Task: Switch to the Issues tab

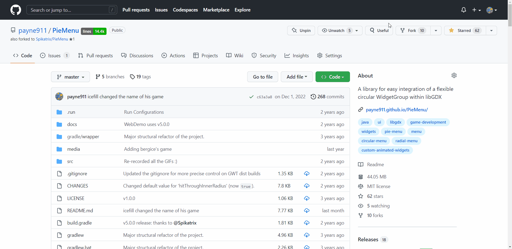Action: (55, 55)
